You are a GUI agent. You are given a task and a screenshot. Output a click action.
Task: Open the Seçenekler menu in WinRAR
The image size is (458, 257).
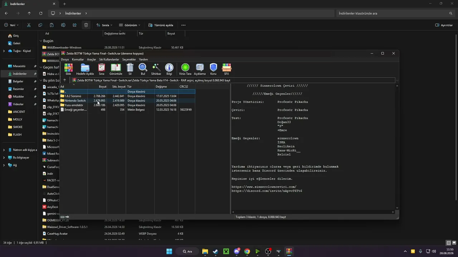pos(129,60)
